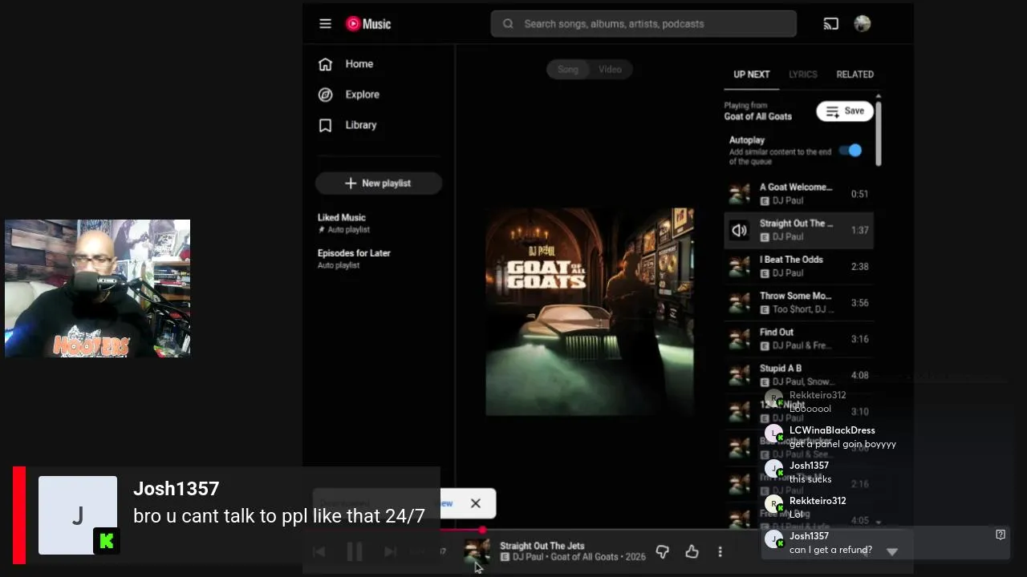The image size is (1027, 577).
Task: Skip to the next track
Action: click(x=390, y=551)
